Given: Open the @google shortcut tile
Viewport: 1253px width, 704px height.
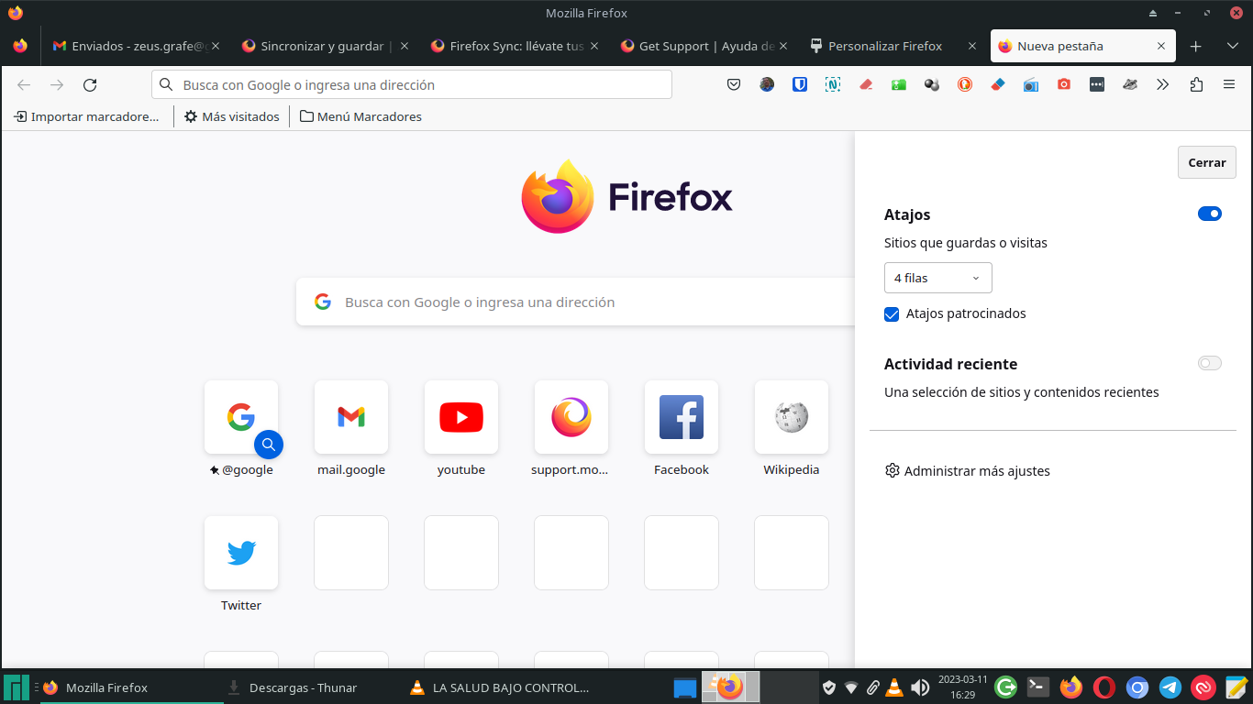Looking at the screenshot, I should tap(241, 417).
